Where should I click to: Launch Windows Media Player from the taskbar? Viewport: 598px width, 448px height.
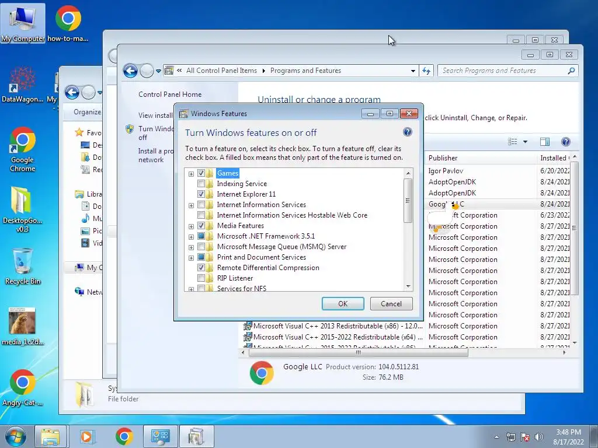(87, 436)
